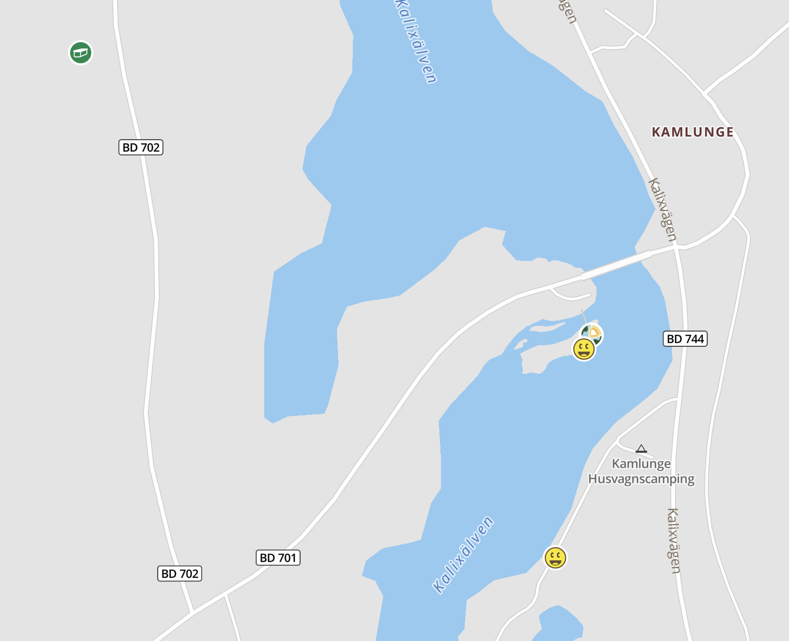Click the BD 744 road shield
789x641 pixels.
pyautogui.click(x=685, y=339)
